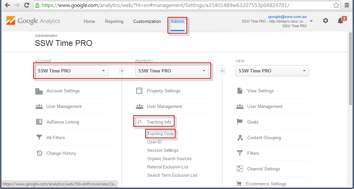
Task: Collapse the Tracking Info section
Action: [159, 122]
